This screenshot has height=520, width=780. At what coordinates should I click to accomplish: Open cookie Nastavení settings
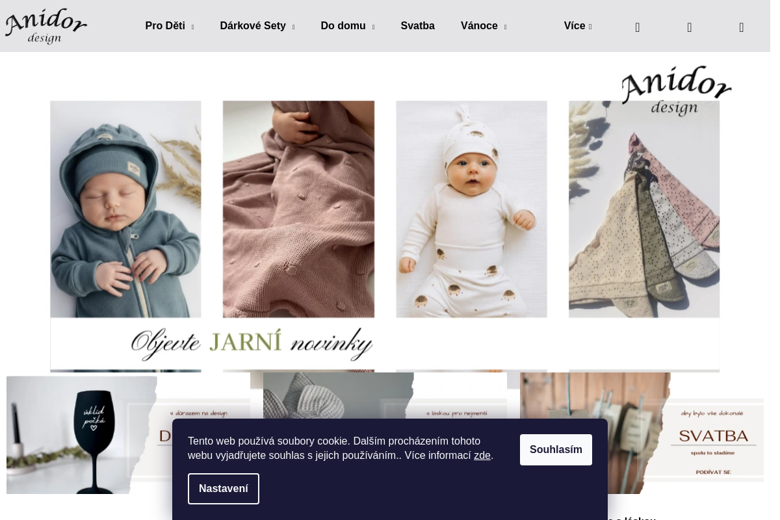coord(224,489)
